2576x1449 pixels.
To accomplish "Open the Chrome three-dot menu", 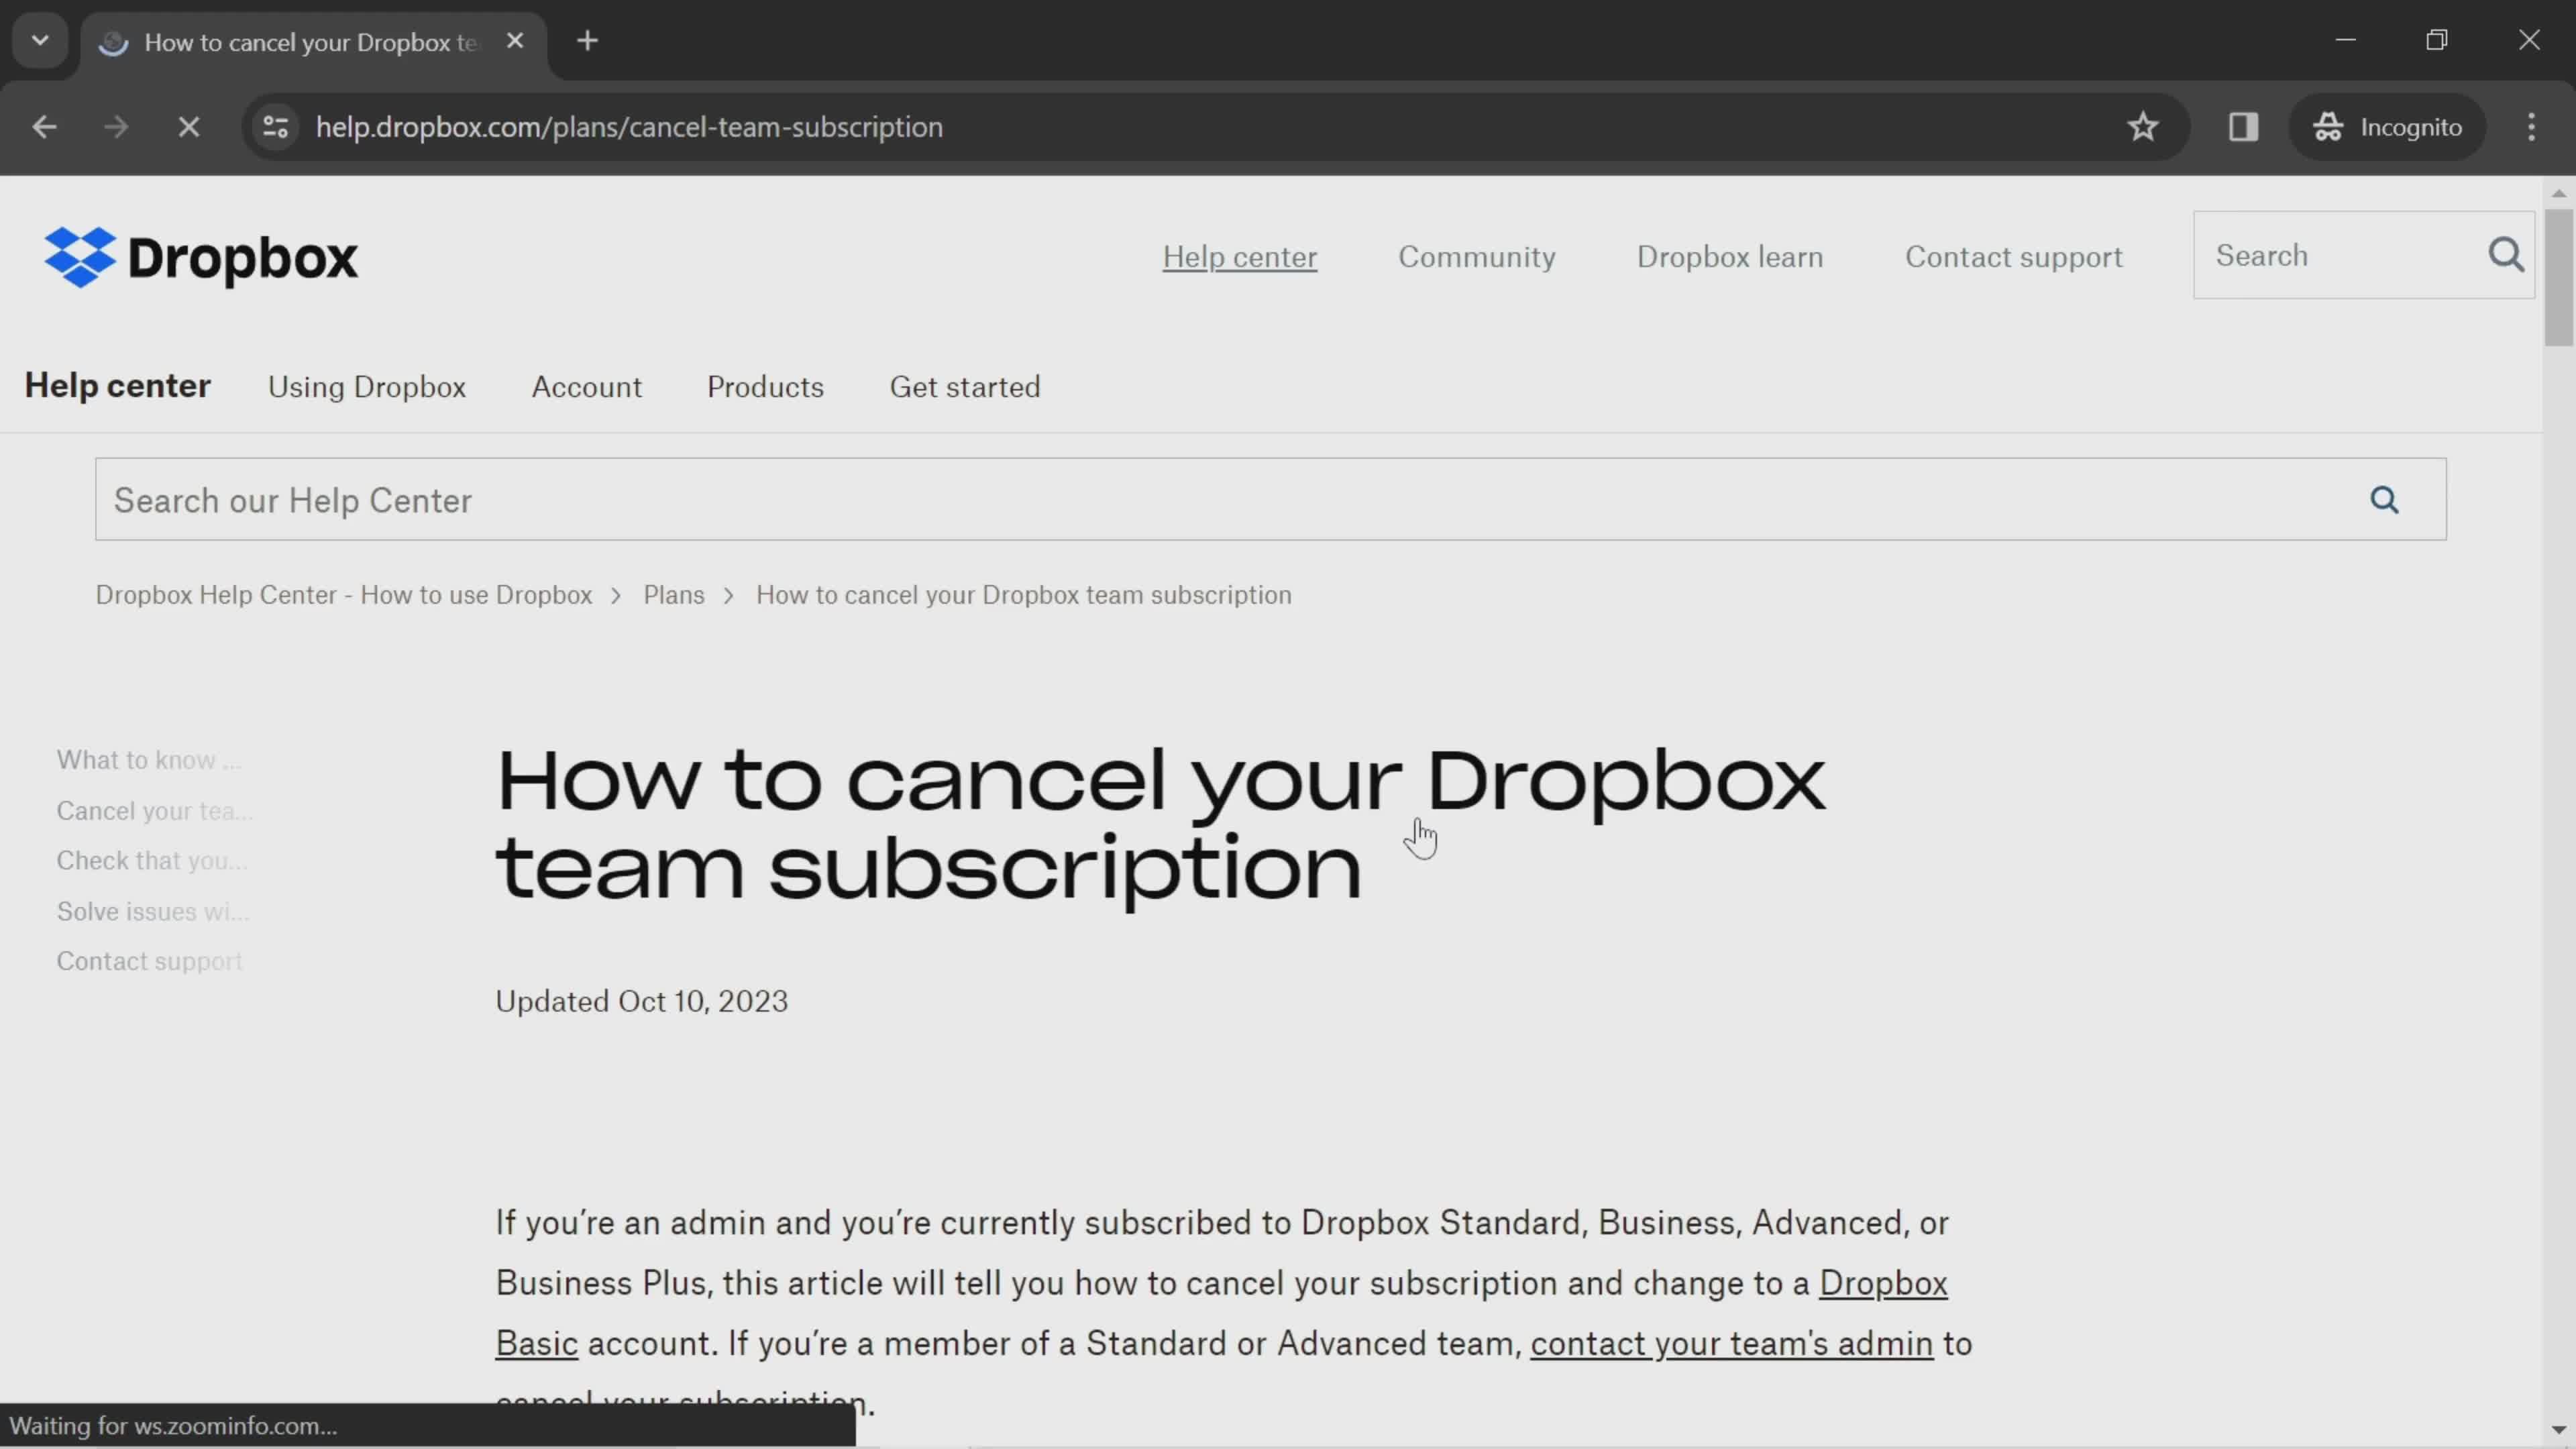I will 2531,127.
